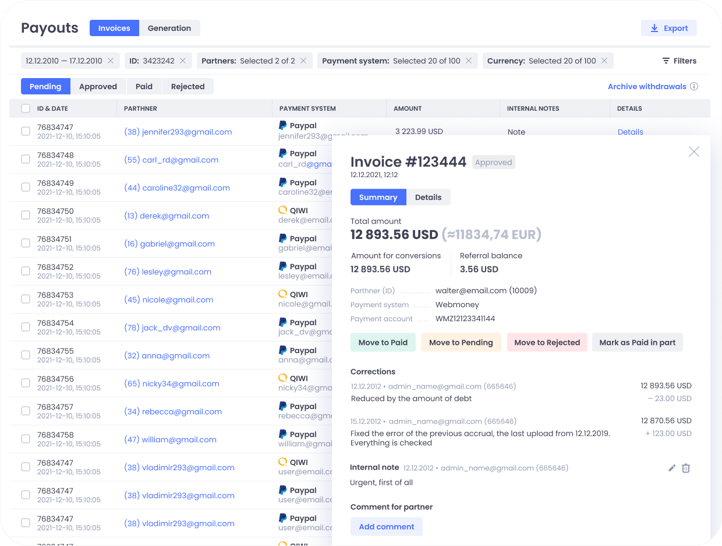Clear the Currency filter chip
Viewport: 722px width, 546px height.
[x=604, y=61]
